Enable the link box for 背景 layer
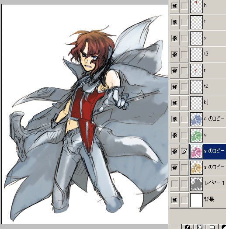This screenshot has height=229, width=226. (184, 200)
